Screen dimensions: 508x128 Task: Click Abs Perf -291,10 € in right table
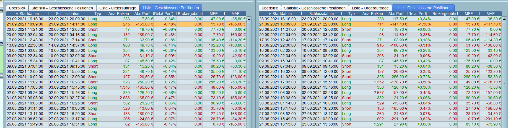pyautogui.click(x=398, y=119)
